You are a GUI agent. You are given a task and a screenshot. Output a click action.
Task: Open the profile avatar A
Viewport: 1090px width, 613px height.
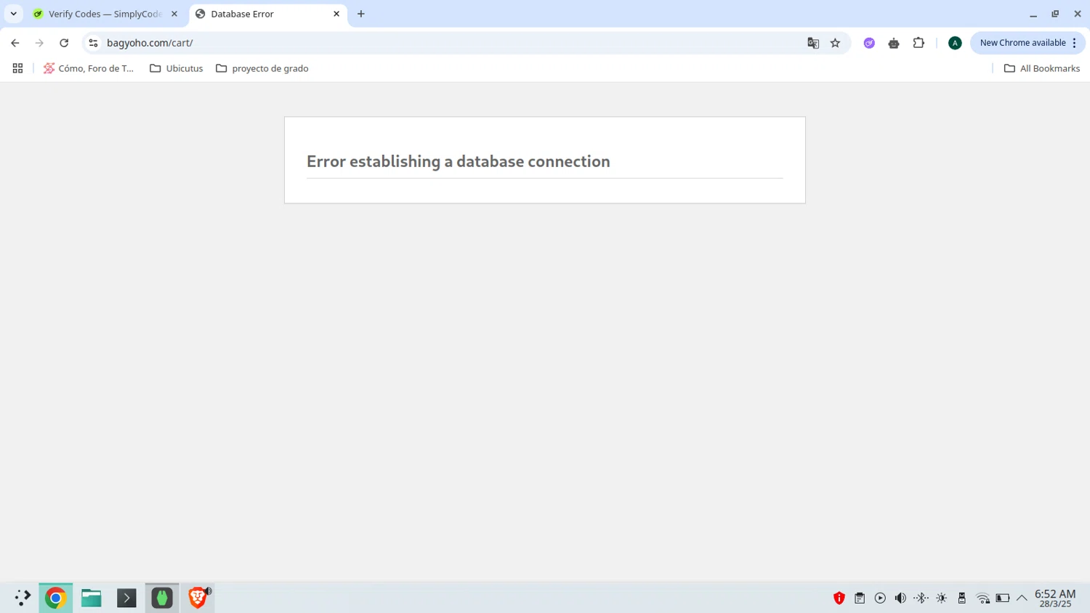955,43
